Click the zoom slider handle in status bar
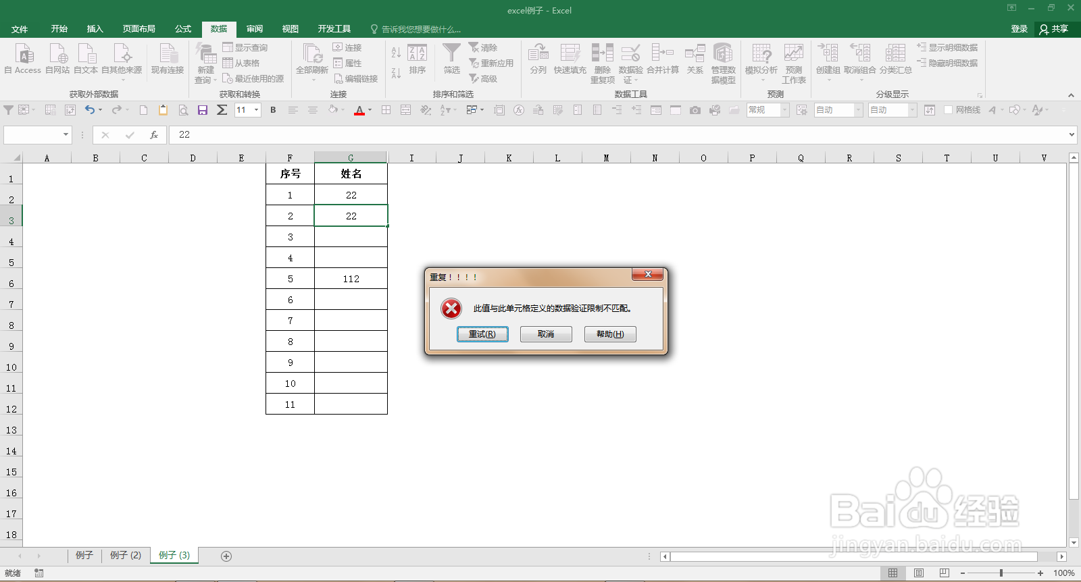Screen dimensions: 1081x582 1001,573
